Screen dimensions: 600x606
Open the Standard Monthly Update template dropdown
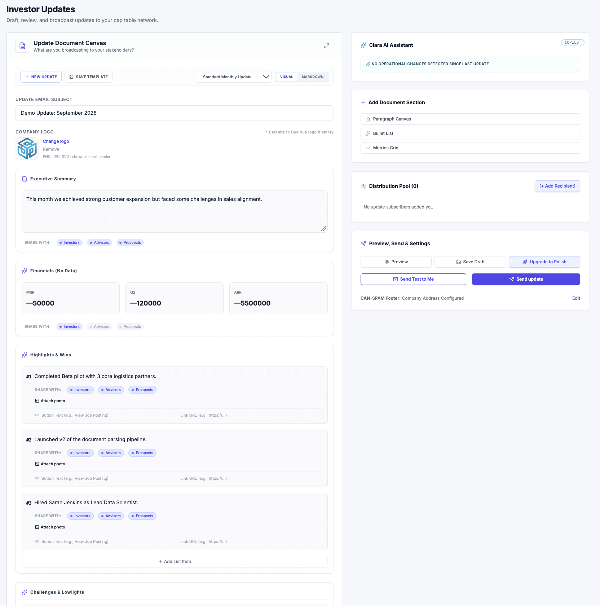click(x=234, y=77)
